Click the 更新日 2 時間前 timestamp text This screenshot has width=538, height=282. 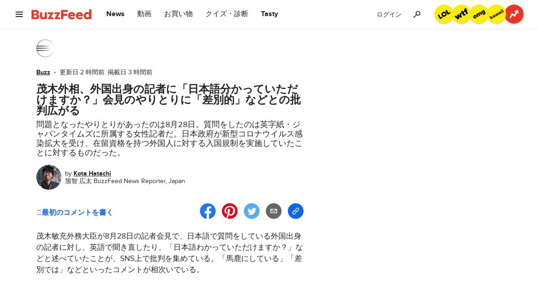pyautogui.click(x=82, y=72)
